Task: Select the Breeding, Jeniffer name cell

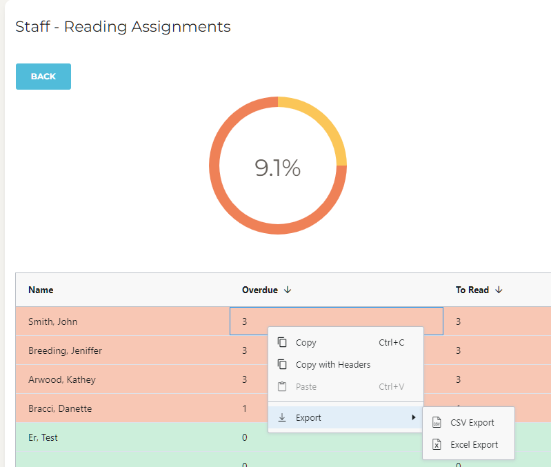Action: tap(65, 350)
